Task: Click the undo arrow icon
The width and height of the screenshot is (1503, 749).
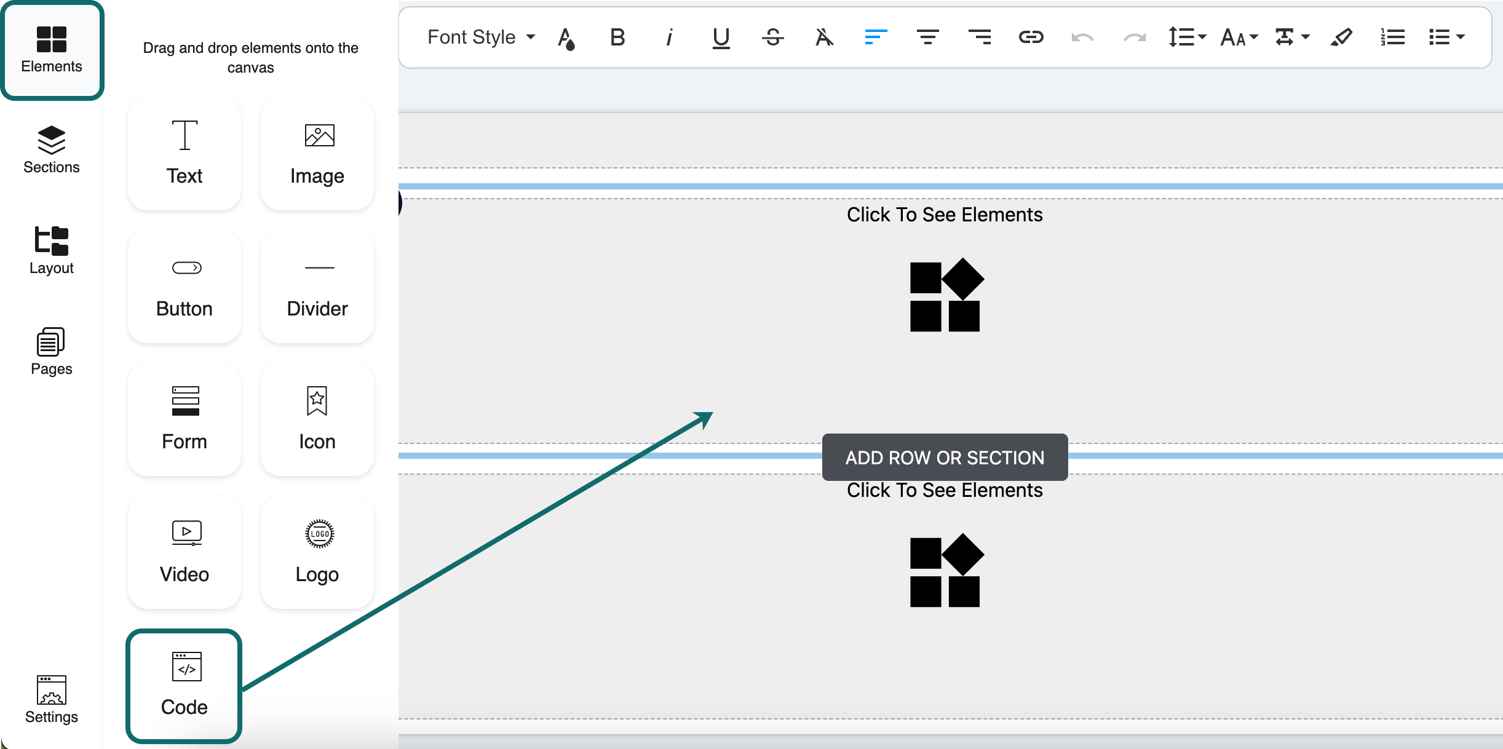Action: (x=1082, y=38)
